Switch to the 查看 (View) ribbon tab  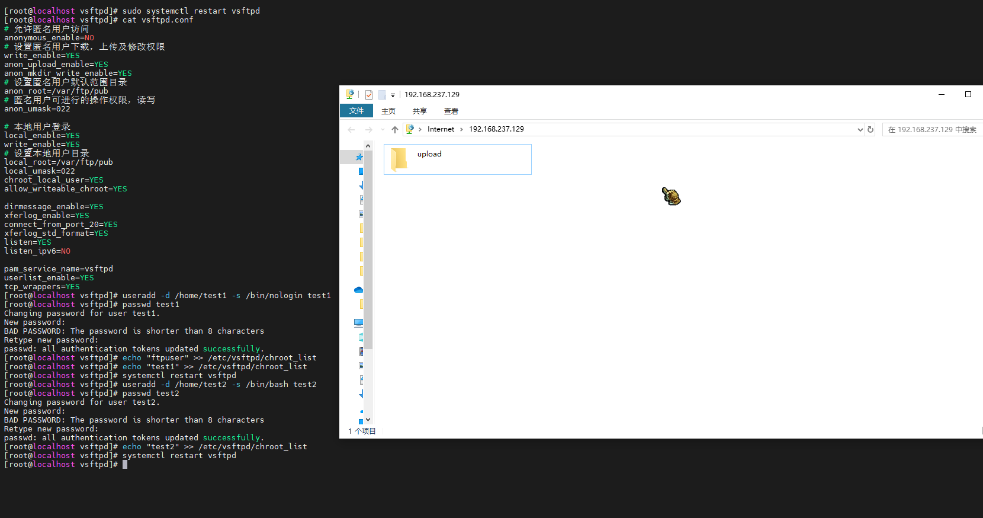pos(451,111)
